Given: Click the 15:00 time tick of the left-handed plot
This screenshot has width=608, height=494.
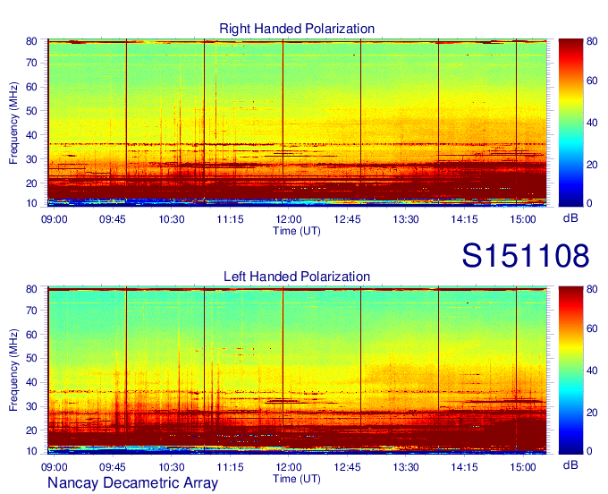Looking at the screenshot, I should 523,466.
